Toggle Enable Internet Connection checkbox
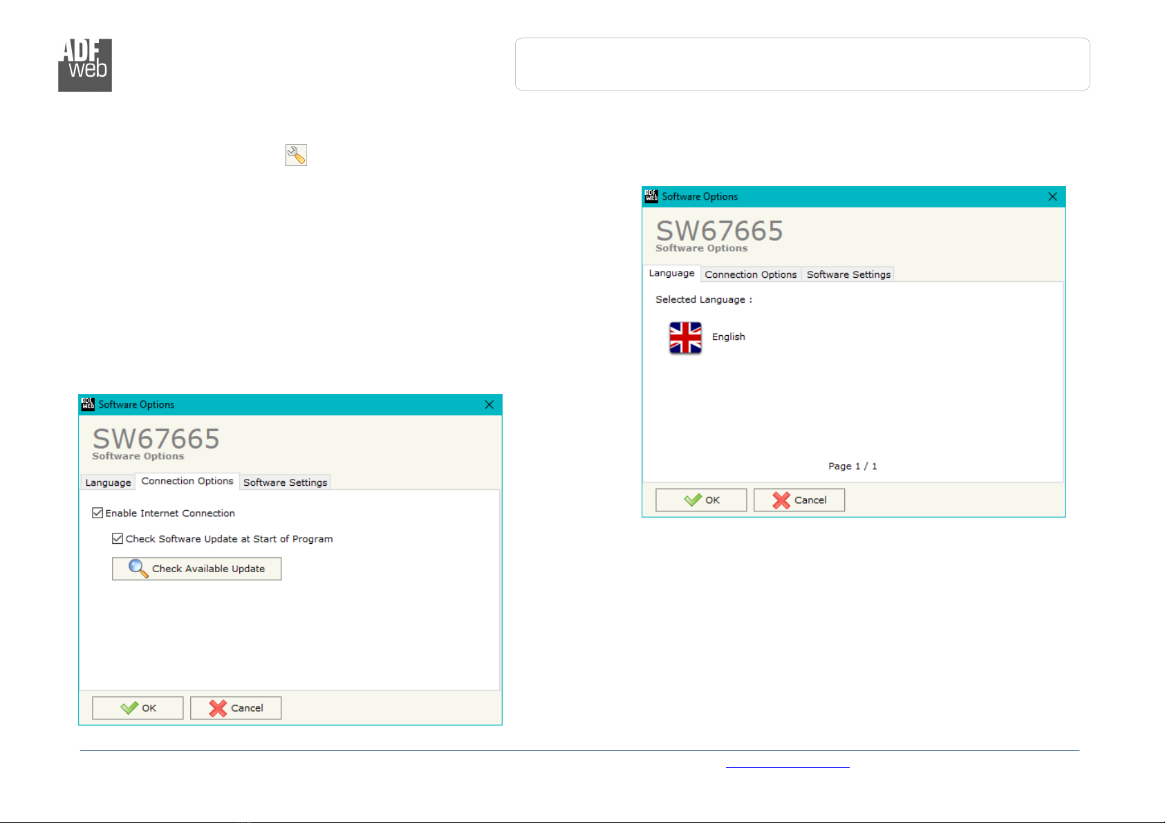The height and width of the screenshot is (823, 1165). [x=97, y=513]
